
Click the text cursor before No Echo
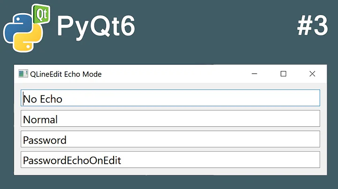(22, 98)
